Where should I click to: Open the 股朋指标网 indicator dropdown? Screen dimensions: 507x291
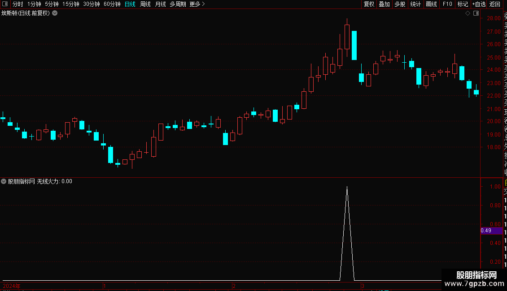[4, 181]
